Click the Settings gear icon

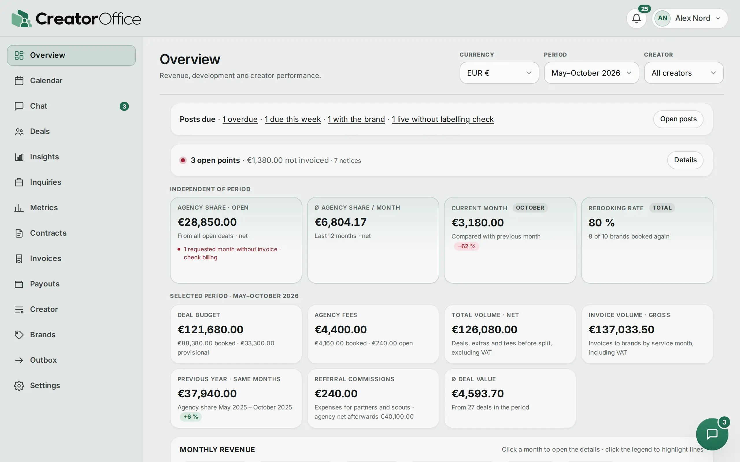tap(19, 385)
